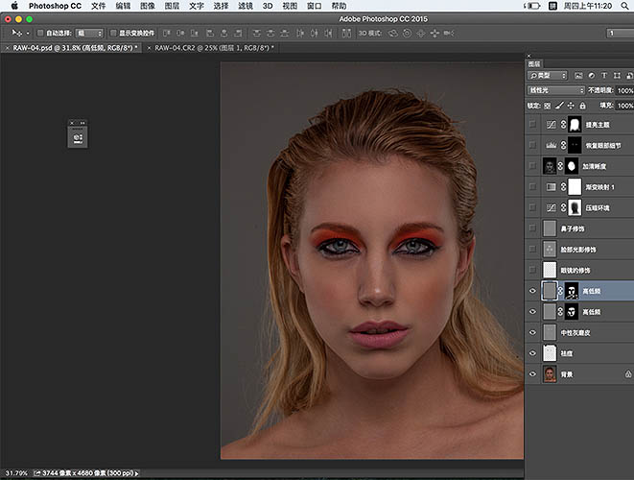Click the lock position icon in Layers
Image resolution: width=634 pixels, height=480 pixels.
(x=569, y=105)
